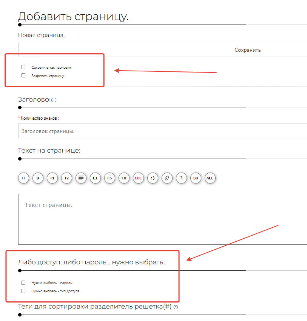Click the 'Сохранить' save button

click(247, 50)
